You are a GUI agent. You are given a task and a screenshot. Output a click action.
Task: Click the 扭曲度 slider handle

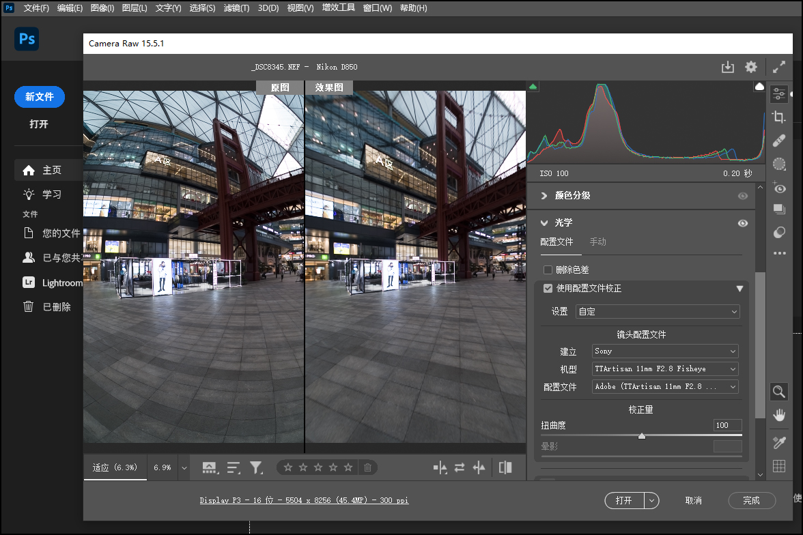pyautogui.click(x=641, y=436)
